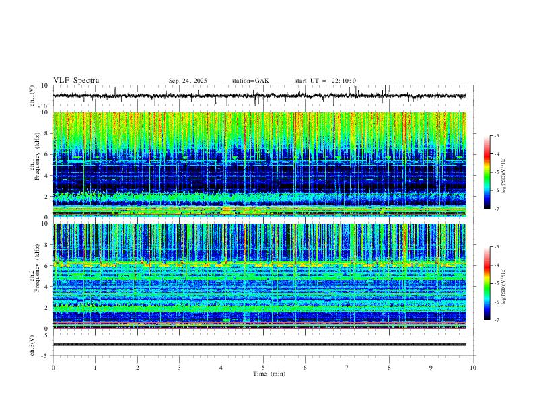
Task: Click the "-3" tick on ch.1 colorbar
Action: pyautogui.click(x=496, y=135)
